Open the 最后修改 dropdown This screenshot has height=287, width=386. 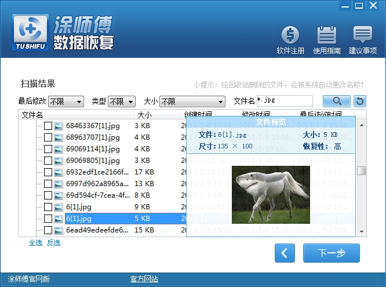pyautogui.click(x=66, y=101)
